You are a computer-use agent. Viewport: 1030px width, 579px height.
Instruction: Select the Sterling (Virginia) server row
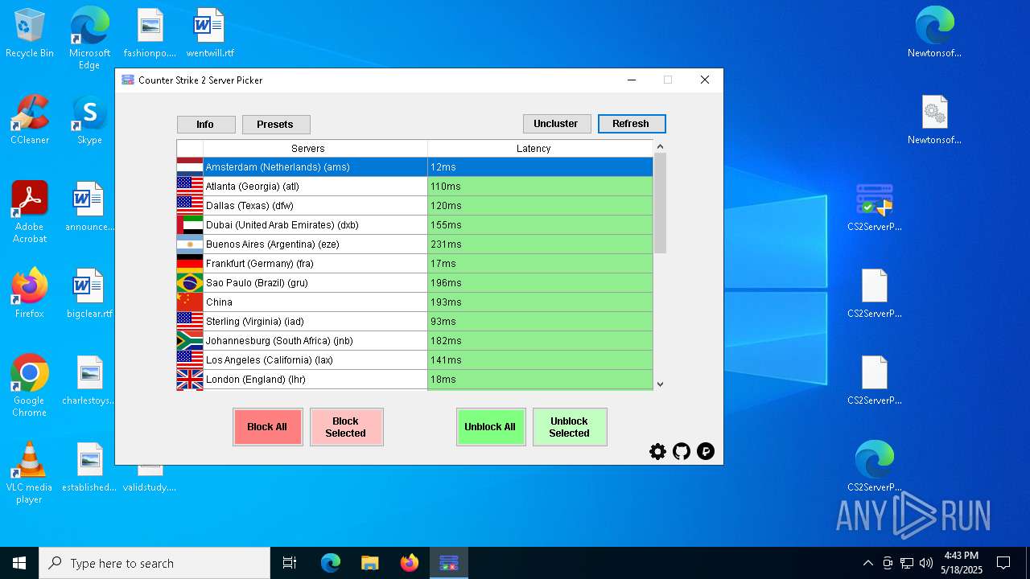tap(415, 322)
